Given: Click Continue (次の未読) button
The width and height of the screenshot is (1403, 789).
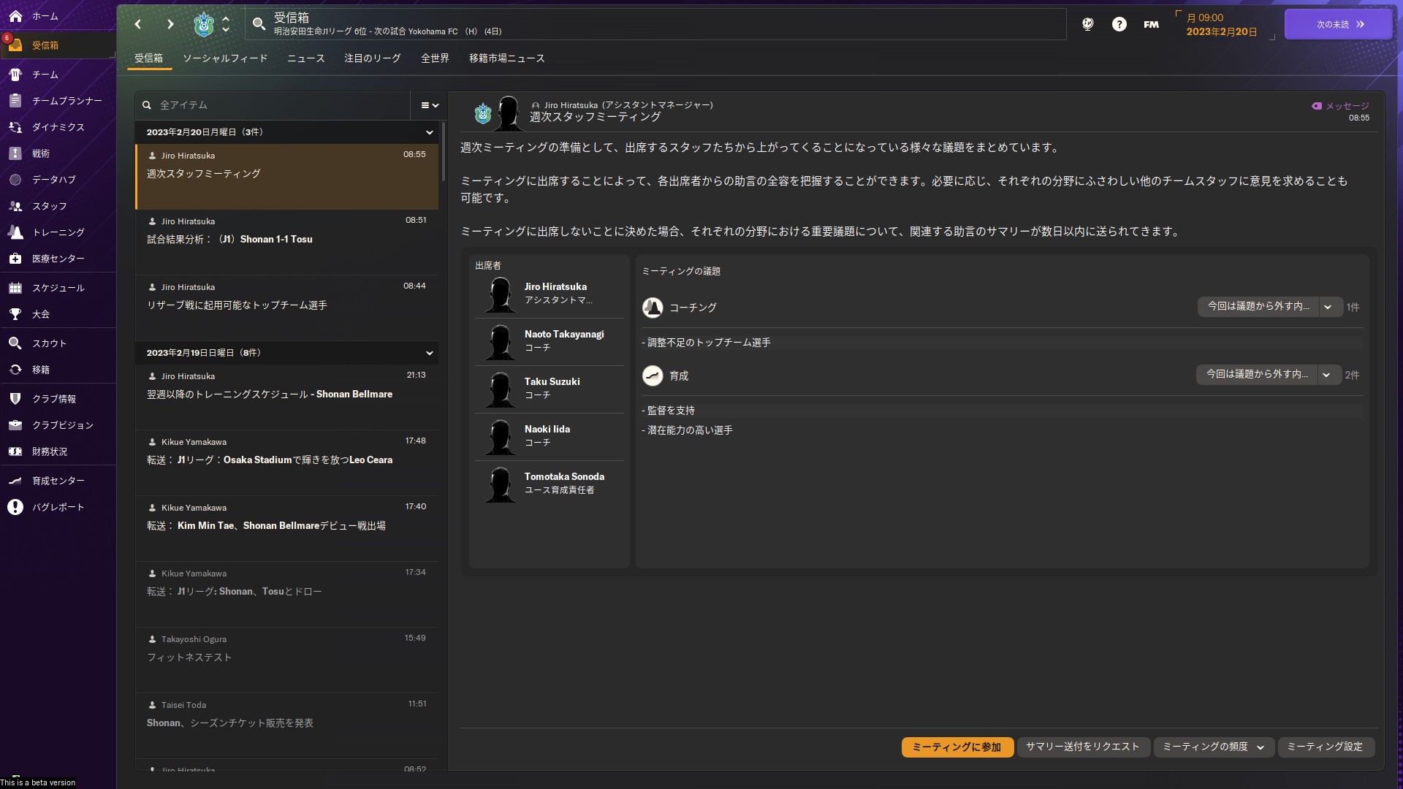Looking at the screenshot, I should [1338, 24].
